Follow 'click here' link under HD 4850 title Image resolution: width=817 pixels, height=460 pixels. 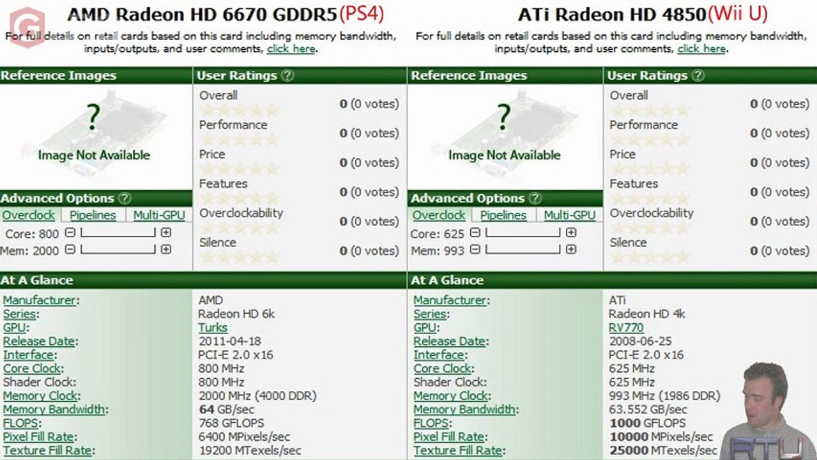click(x=701, y=49)
